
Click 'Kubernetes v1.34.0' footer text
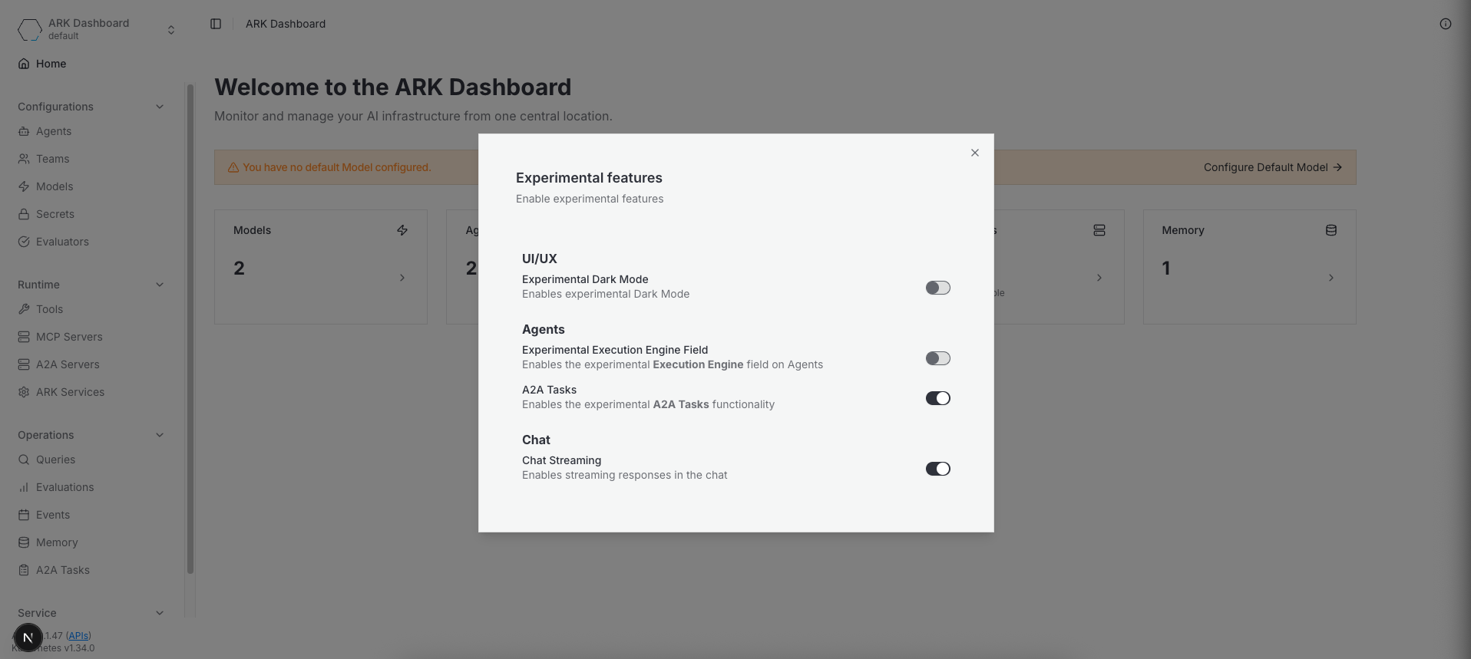point(53,648)
